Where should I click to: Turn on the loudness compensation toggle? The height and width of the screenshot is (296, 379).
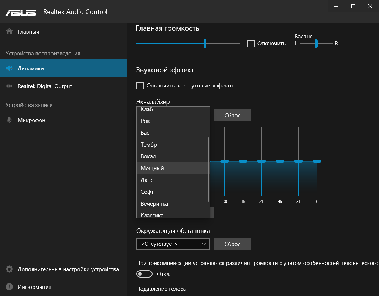[x=144, y=274]
